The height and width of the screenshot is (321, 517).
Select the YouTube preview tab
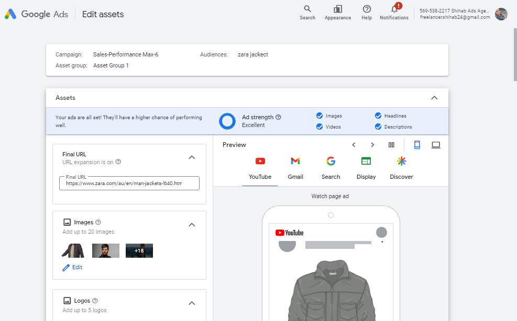(x=260, y=168)
